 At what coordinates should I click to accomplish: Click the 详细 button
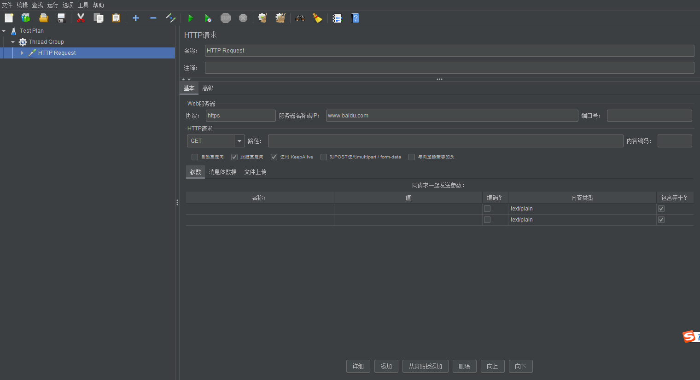[x=358, y=366]
